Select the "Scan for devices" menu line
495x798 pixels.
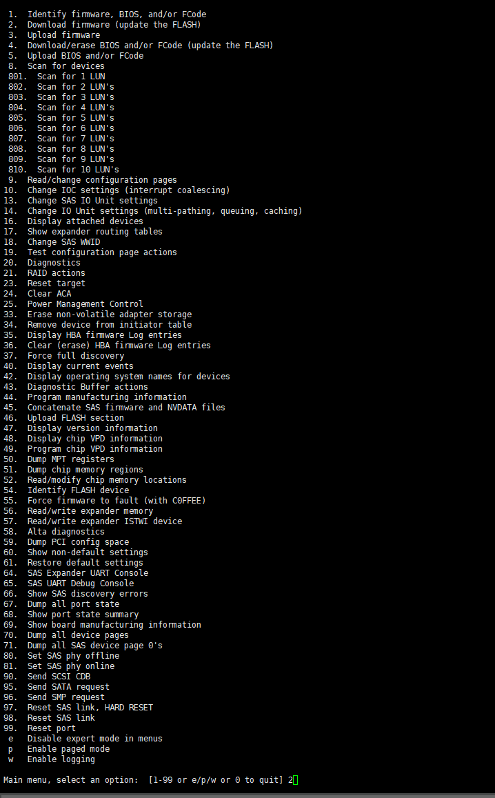[65, 66]
